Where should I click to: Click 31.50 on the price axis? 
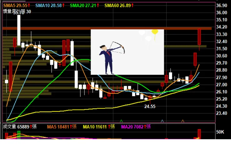tap(222, 49)
